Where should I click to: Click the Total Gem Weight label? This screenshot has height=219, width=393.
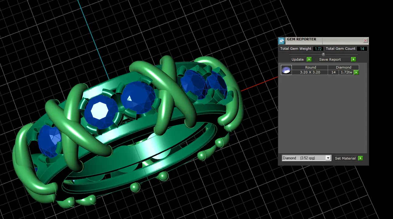pyautogui.click(x=296, y=49)
